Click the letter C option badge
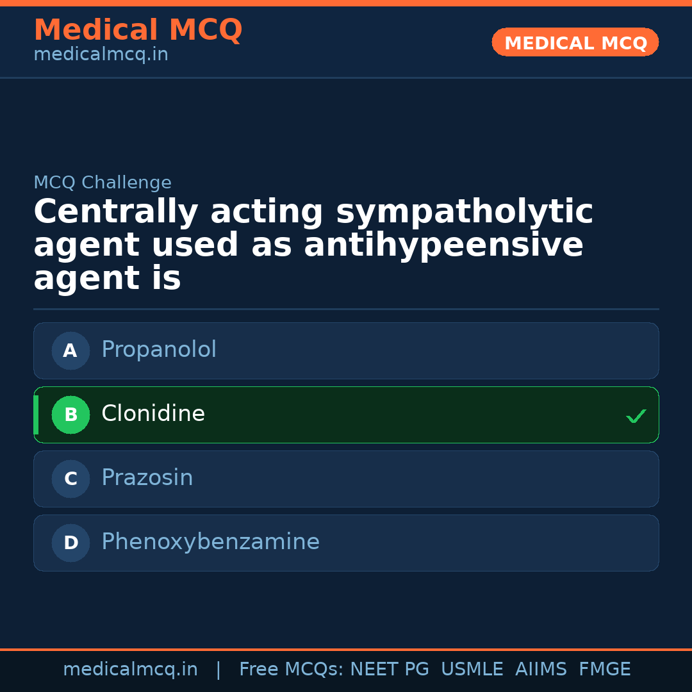 (x=70, y=479)
